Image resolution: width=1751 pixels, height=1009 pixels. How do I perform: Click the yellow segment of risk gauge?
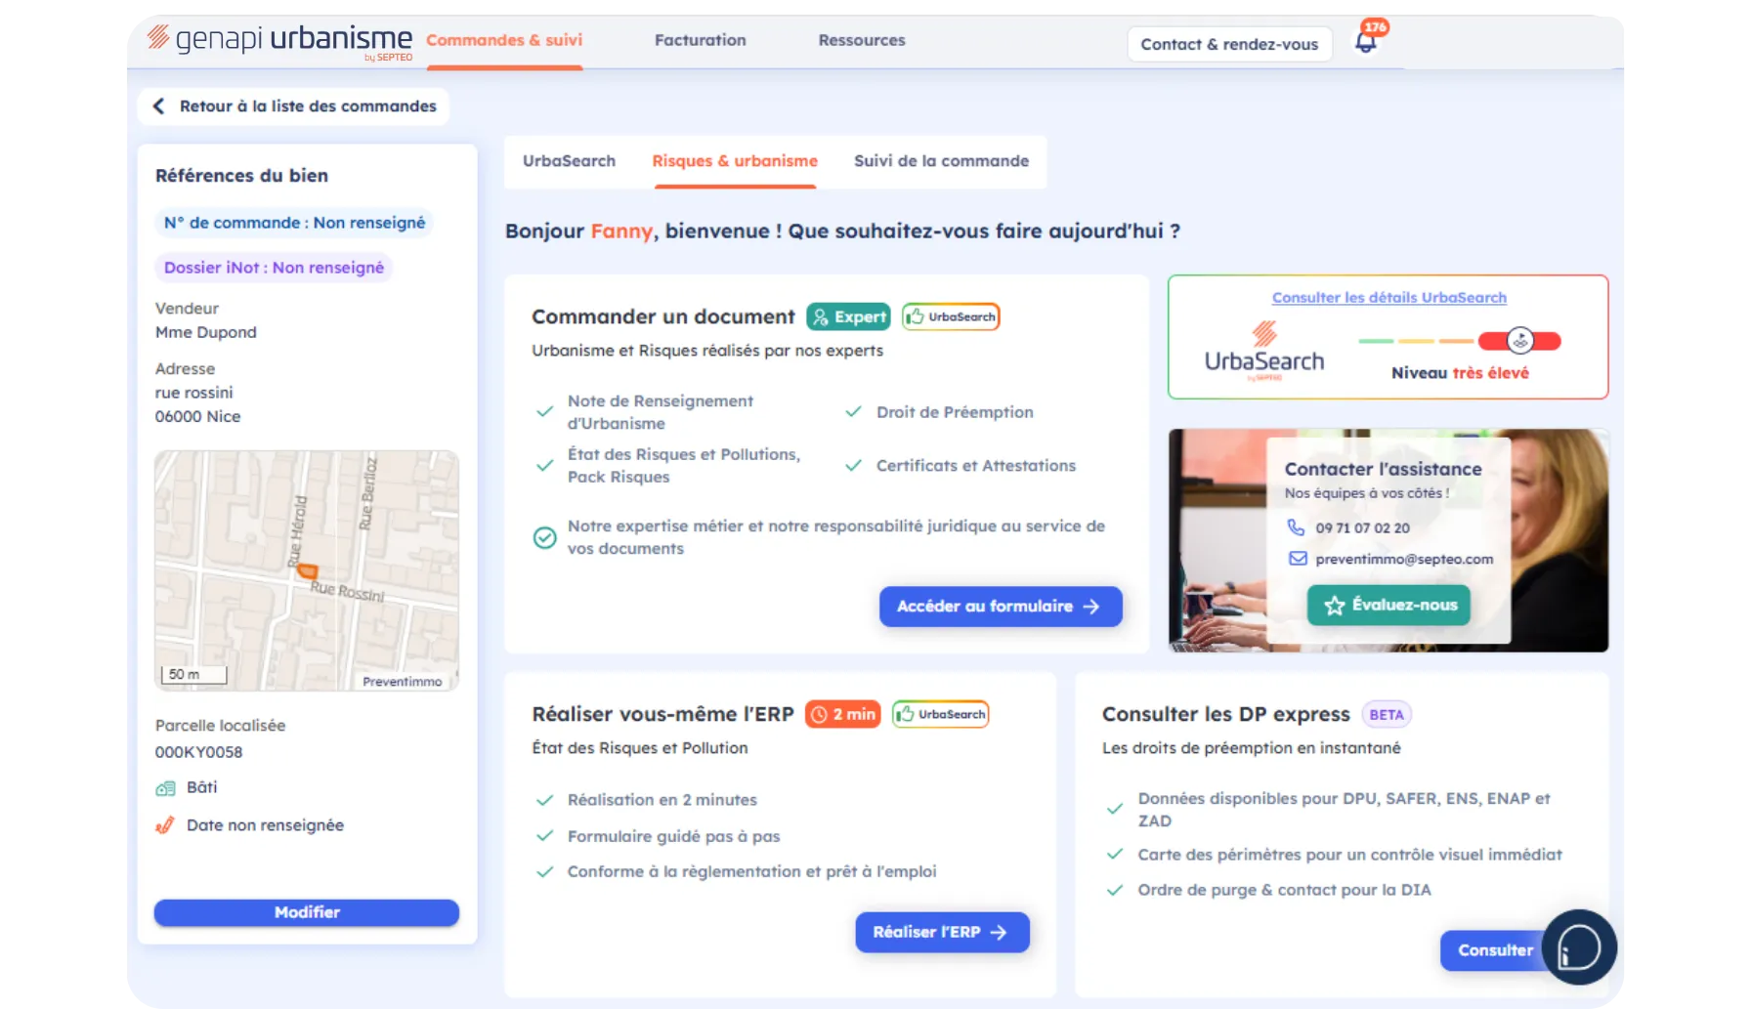(x=1416, y=341)
